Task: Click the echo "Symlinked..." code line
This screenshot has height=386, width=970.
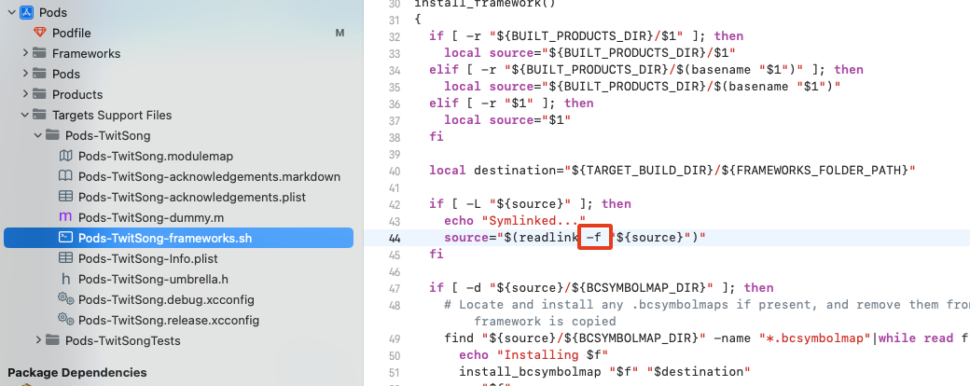Action: (515, 220)
